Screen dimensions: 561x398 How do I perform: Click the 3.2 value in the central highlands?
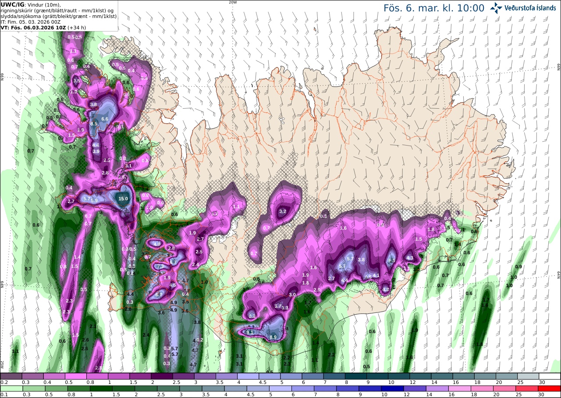point(283,211)
